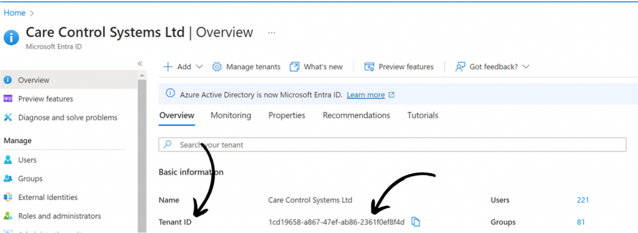Click the Basic information heading
Screen dimensions: 638x233
(x=191, y=172)
